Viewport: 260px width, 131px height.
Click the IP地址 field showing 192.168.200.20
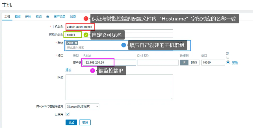pyautogui.click(x=109, y=63)
